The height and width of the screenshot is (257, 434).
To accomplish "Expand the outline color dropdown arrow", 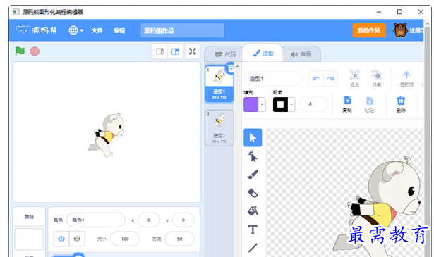I will (291, 105).
